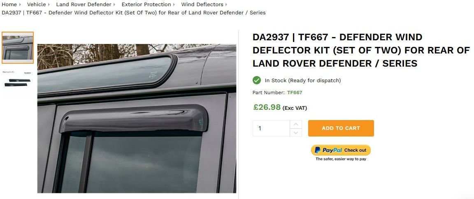The image size is (474, 199).
Task: Open the TF667 part number link
Action: coord(295,93)
